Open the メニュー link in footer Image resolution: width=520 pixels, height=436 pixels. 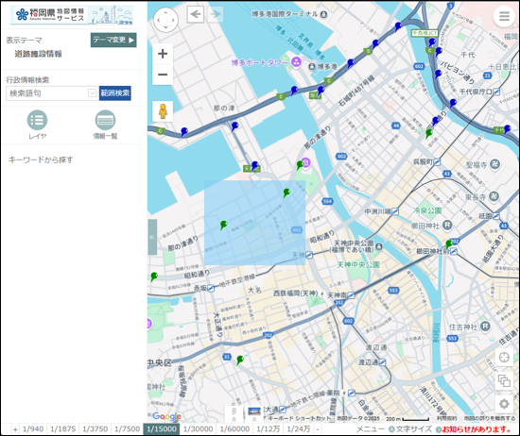370,429
